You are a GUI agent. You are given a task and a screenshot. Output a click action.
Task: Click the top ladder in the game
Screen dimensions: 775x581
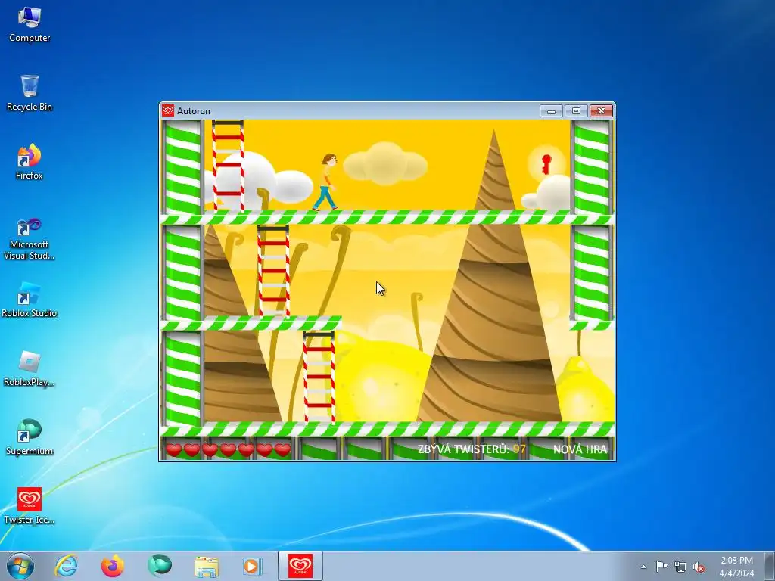pyautogui.click(x=228, y=165)
